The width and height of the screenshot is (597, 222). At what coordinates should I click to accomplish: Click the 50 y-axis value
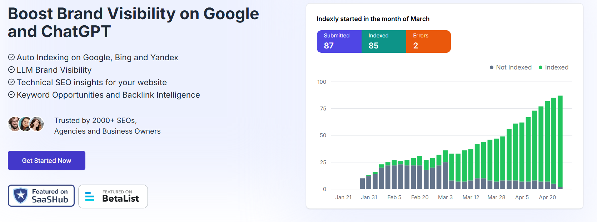tap(323, 135)
